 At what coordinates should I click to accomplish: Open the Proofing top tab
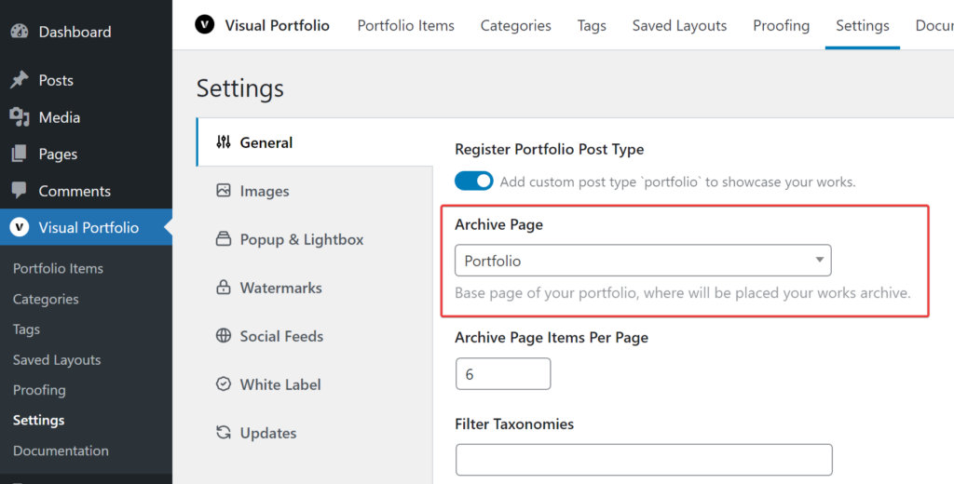[782, 25]
